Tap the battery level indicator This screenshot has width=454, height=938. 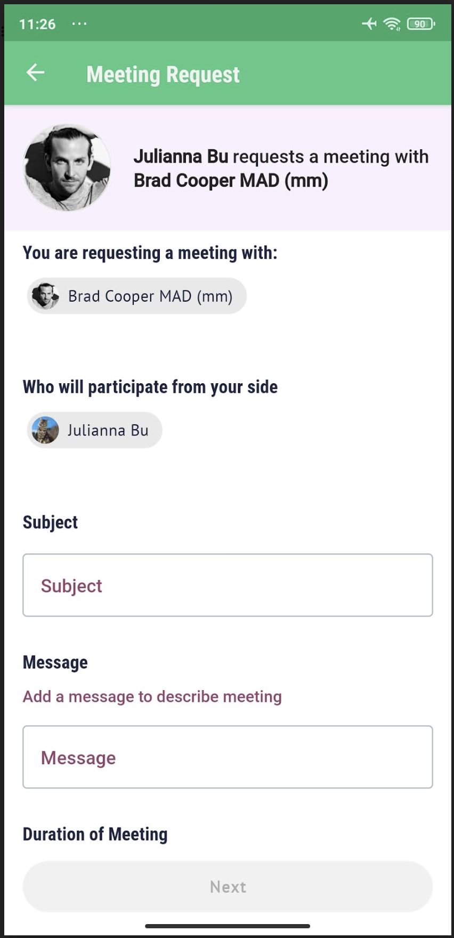click(x=421, y=23)
